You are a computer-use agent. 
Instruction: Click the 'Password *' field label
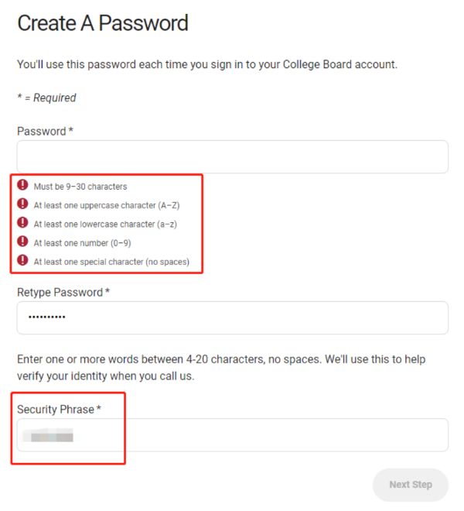45,132
